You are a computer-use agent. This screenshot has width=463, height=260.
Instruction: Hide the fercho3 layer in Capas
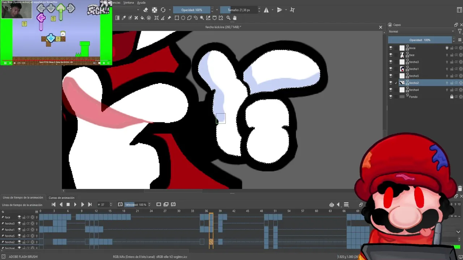[x=391, y=62]
